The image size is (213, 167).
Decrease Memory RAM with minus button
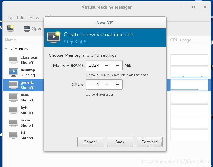[107, 65]
